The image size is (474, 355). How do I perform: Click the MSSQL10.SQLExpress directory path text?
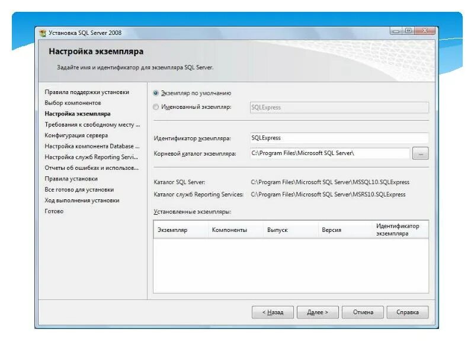point(330,182)
